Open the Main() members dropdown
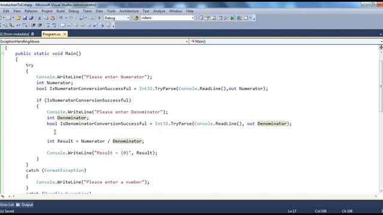 pyautogui.click(x=382, y=41)
